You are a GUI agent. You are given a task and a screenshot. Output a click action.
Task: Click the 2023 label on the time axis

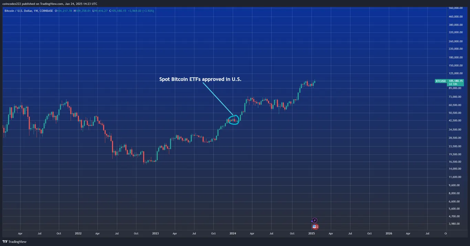click(x=156, y=233)
